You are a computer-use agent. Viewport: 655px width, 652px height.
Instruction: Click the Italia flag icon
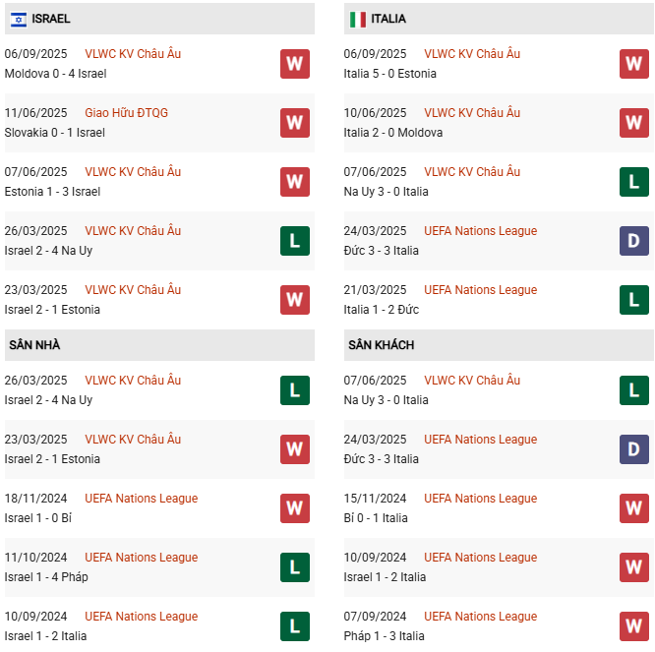(358, 19)
